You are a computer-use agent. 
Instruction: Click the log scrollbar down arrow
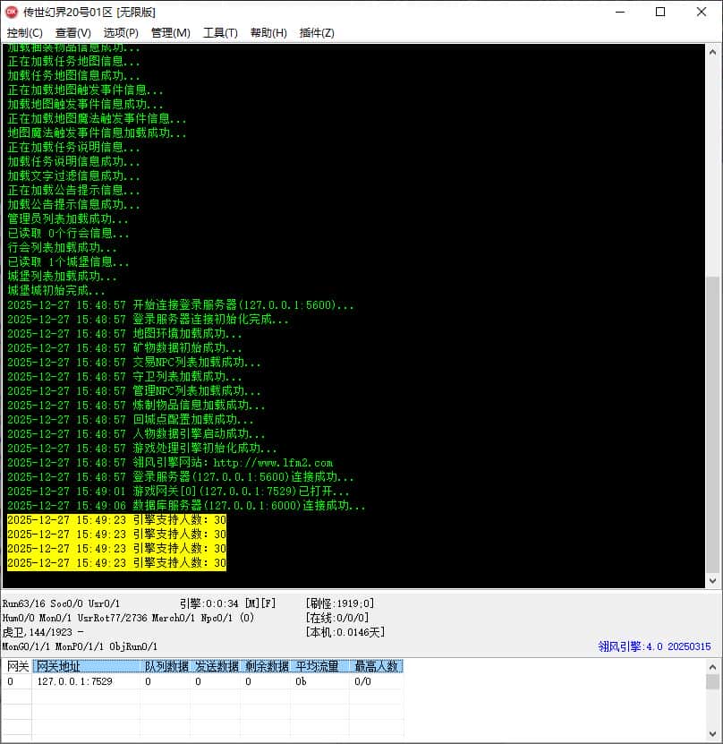click(x=712, y=580)
